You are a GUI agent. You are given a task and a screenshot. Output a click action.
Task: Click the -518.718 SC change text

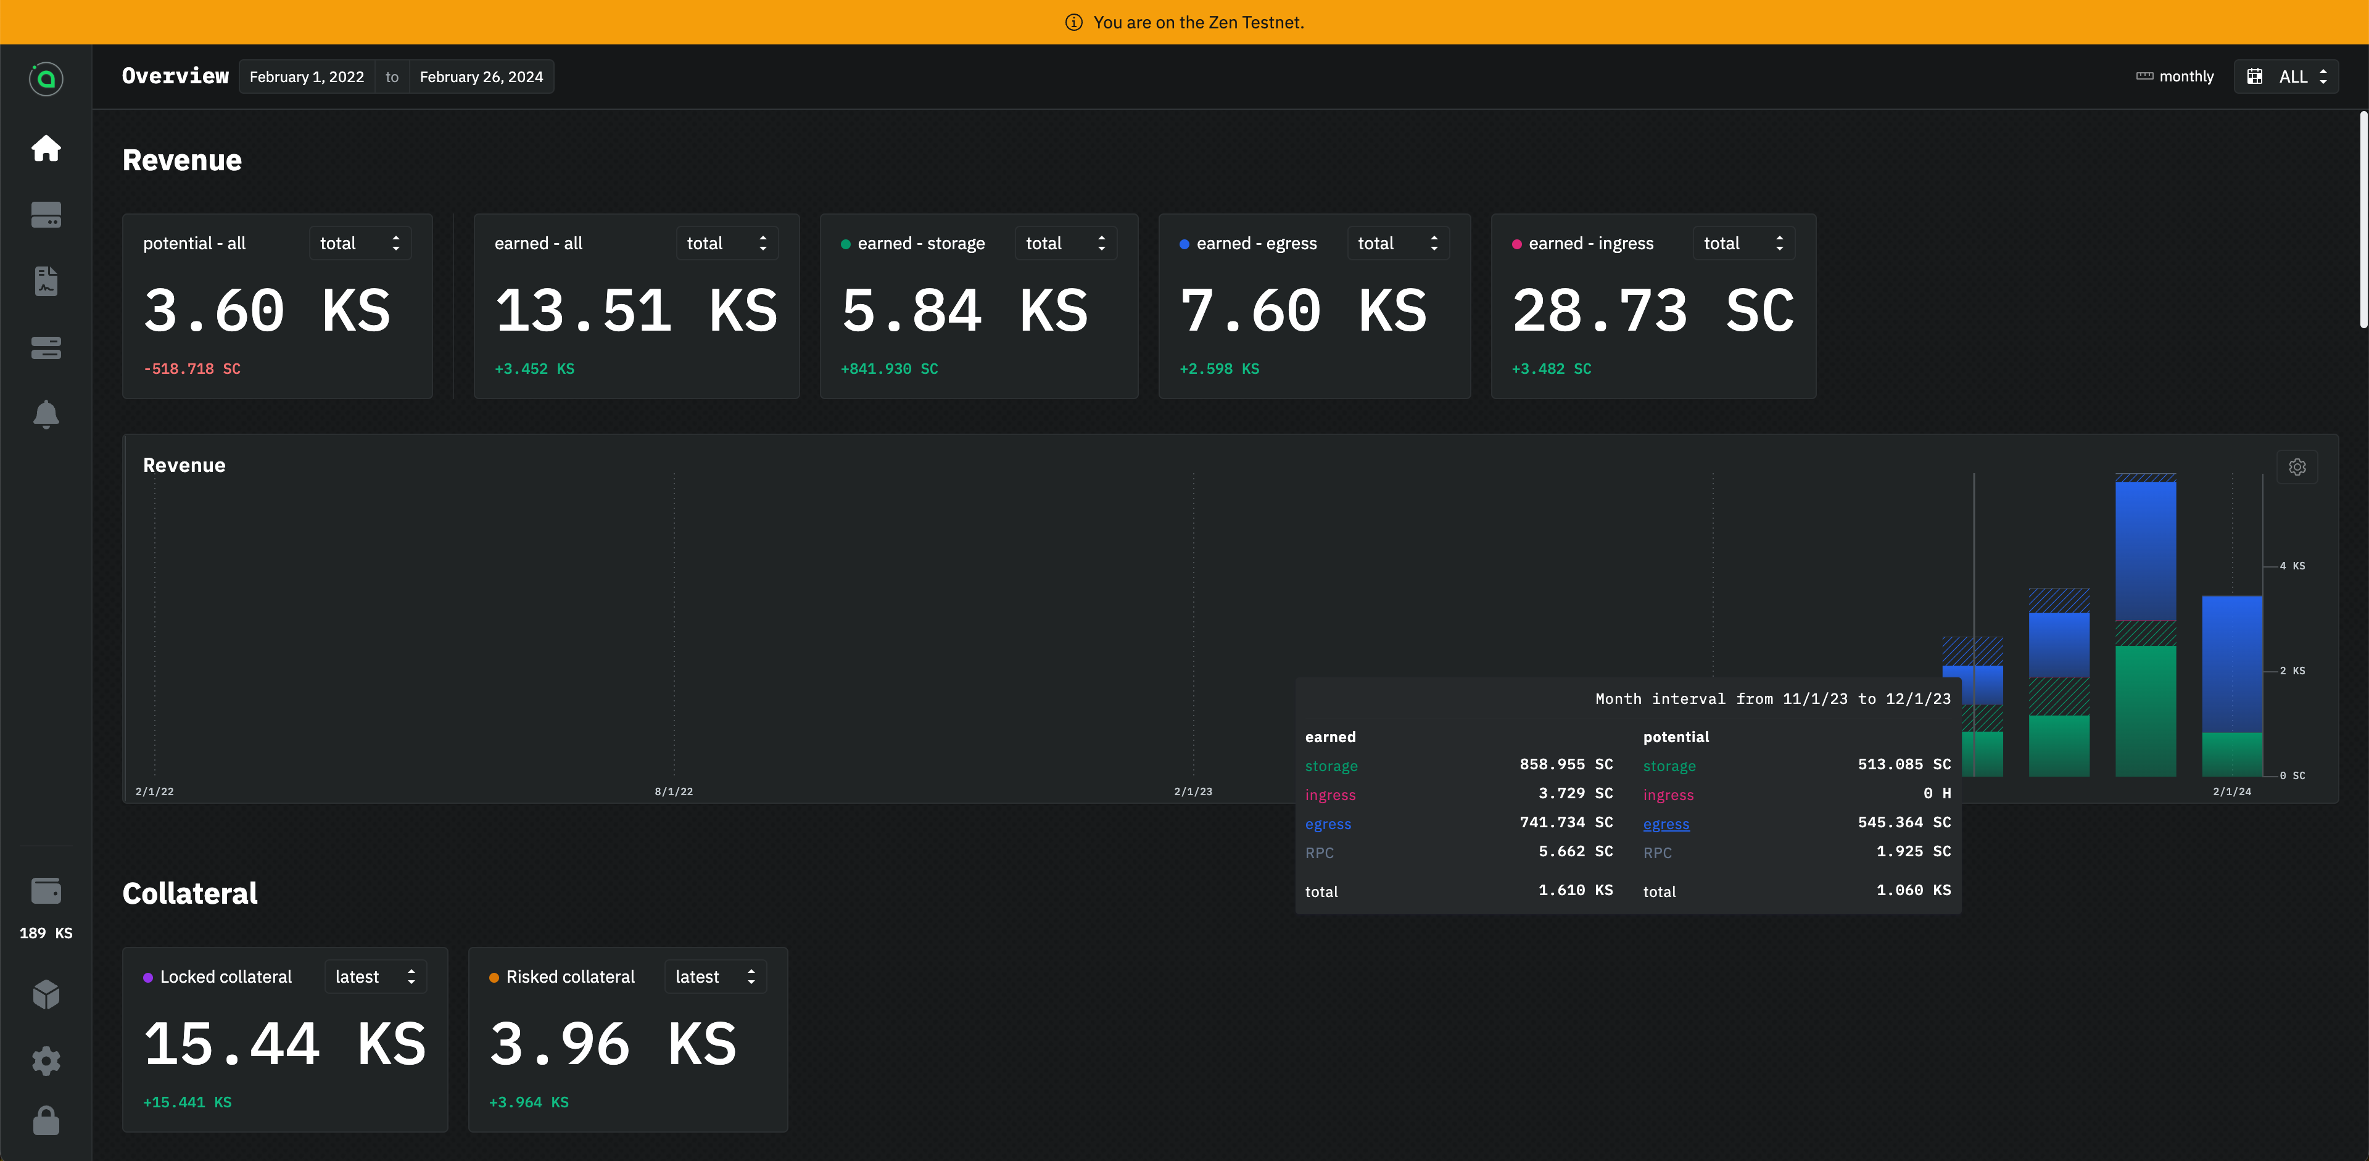point(192,369)
